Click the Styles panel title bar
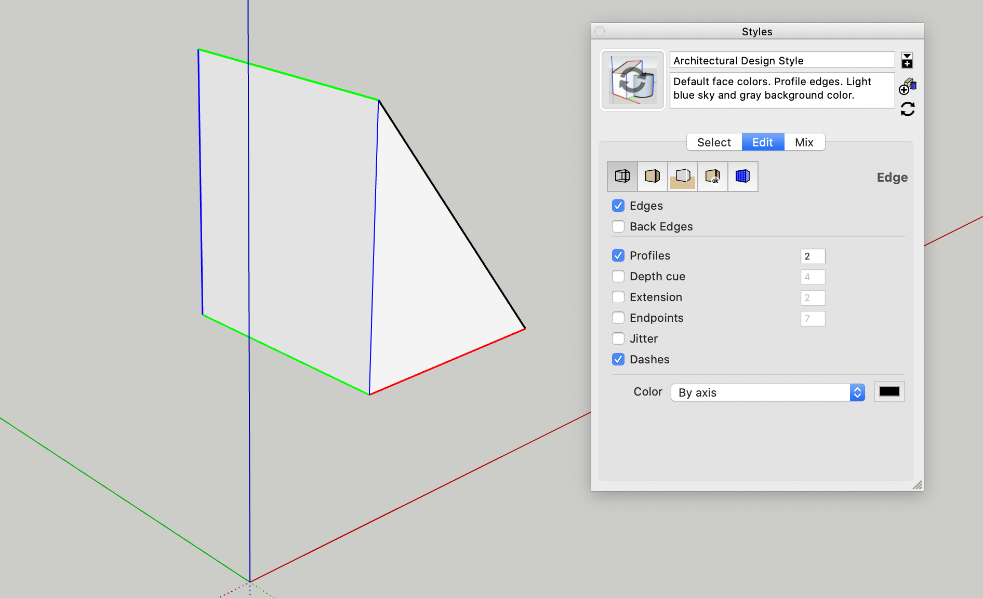 coord(757,31)
